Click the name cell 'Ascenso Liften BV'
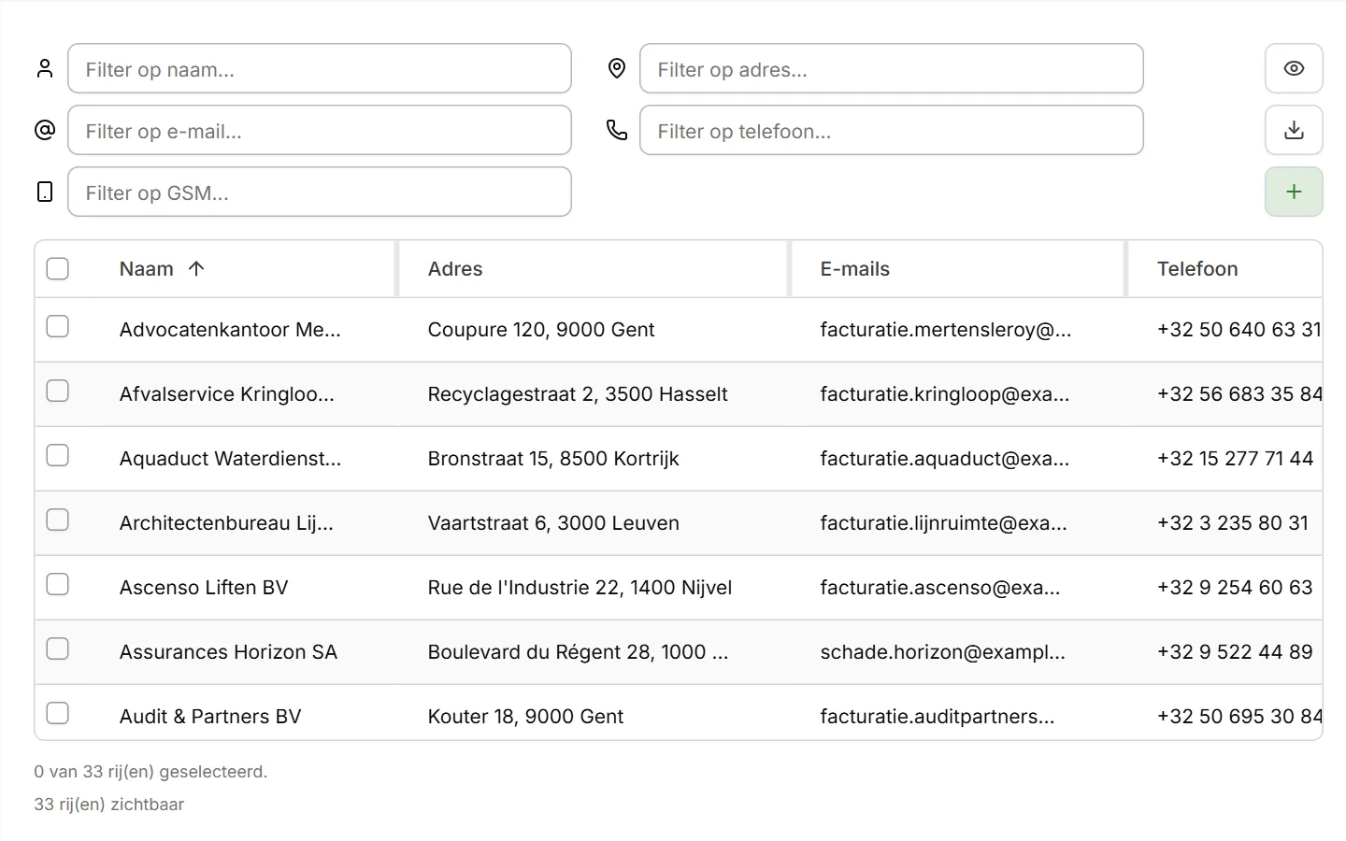 tap(204, 588)
